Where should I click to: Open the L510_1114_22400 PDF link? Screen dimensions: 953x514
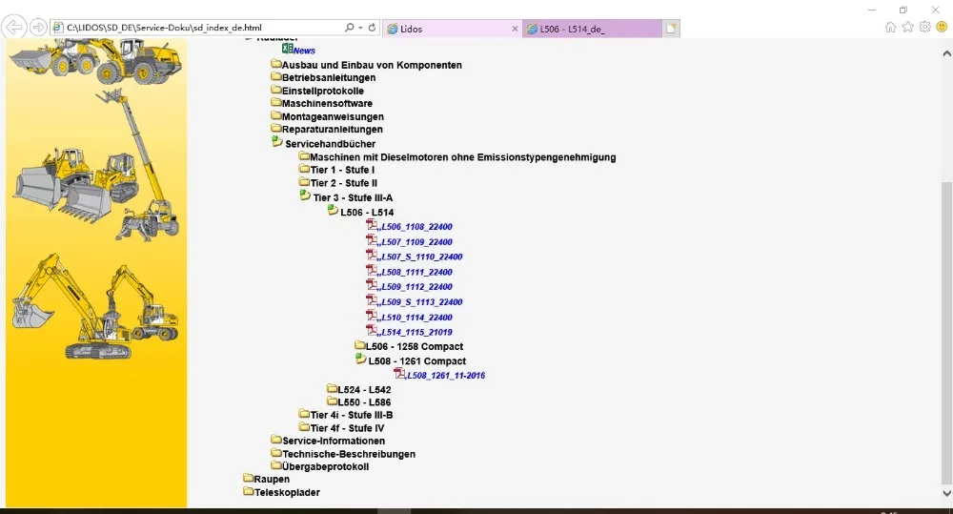[x=417, y=318]
